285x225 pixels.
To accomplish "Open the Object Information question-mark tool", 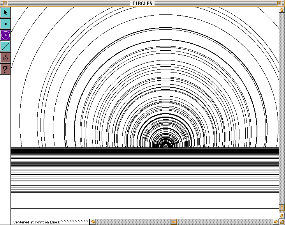I will coord(5,69).
